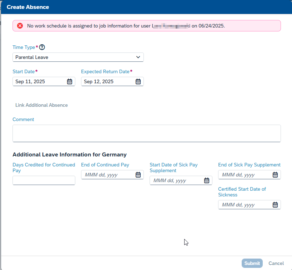Click the Days Credited for Continued Pay field
This screenshot has height=270, width=292.
(44, 180)
